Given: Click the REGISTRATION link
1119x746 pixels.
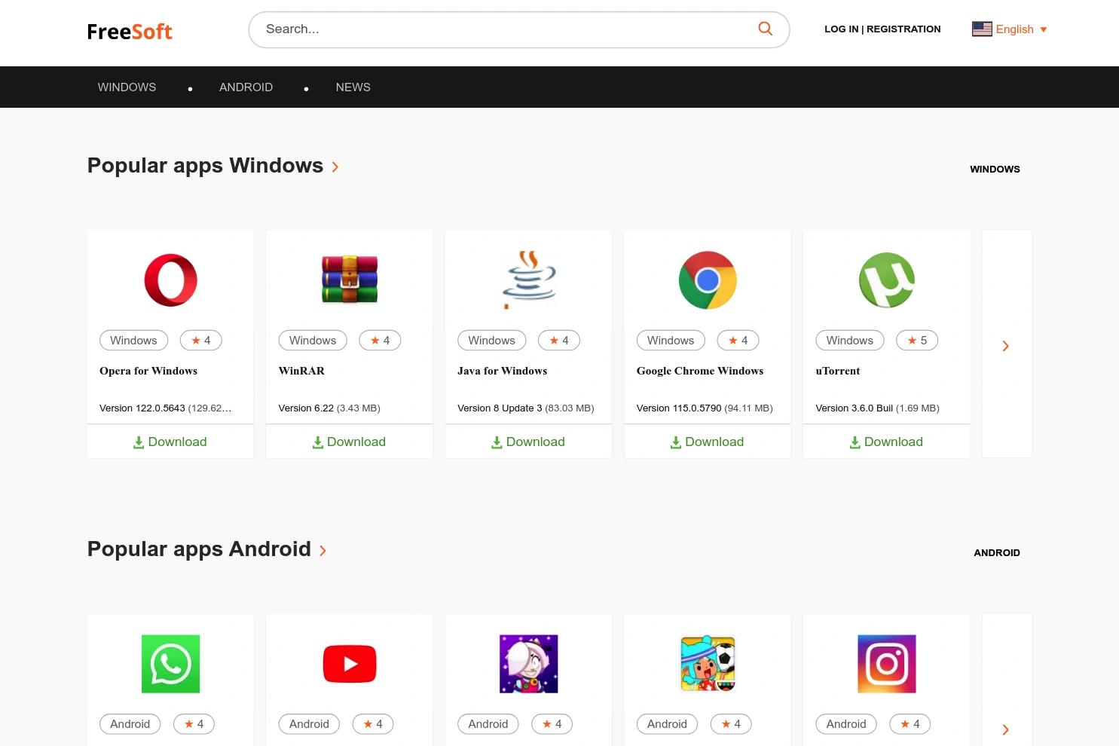Looking at the screenshot, I should coord(903,29).
